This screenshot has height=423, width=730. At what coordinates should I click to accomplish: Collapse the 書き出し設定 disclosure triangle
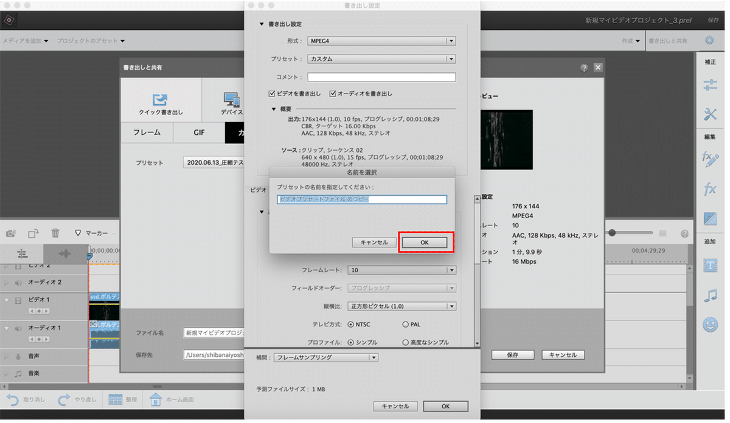[262, 24]
